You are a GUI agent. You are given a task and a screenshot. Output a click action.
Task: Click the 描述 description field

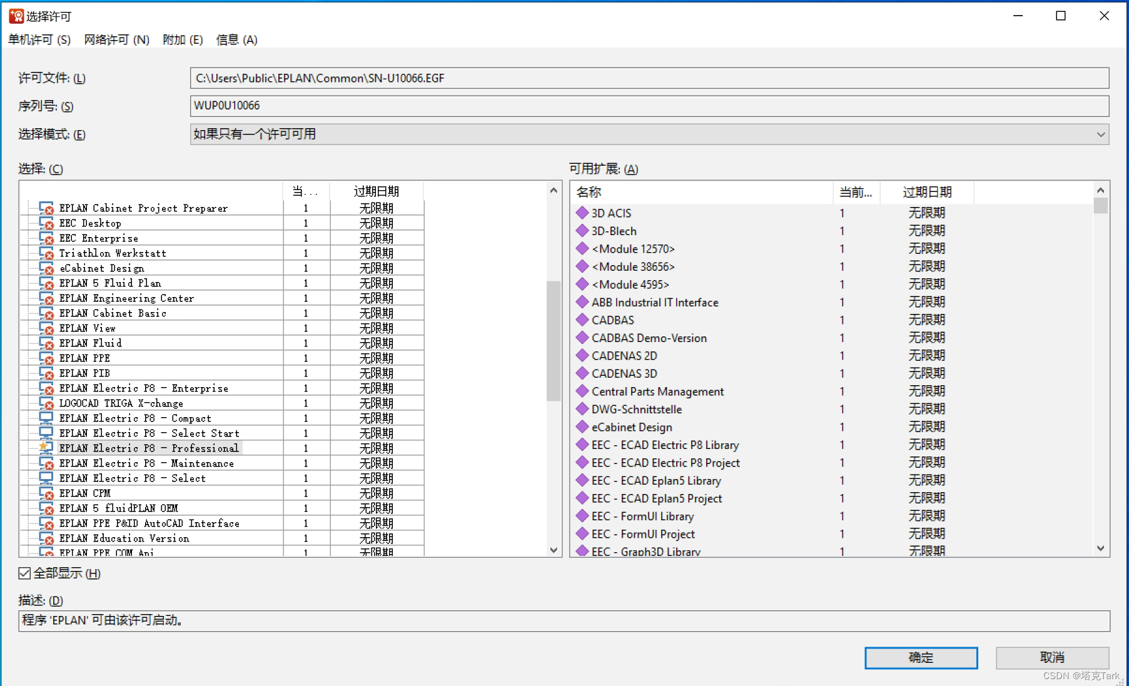(564, 620)
